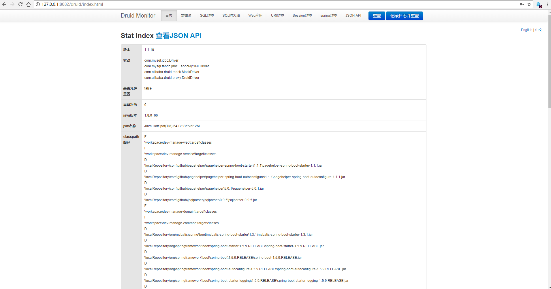The image size is (551, 289).
Task: Reload the page with refresh icon
Action: pyautogui.click(x=20, y=4)
